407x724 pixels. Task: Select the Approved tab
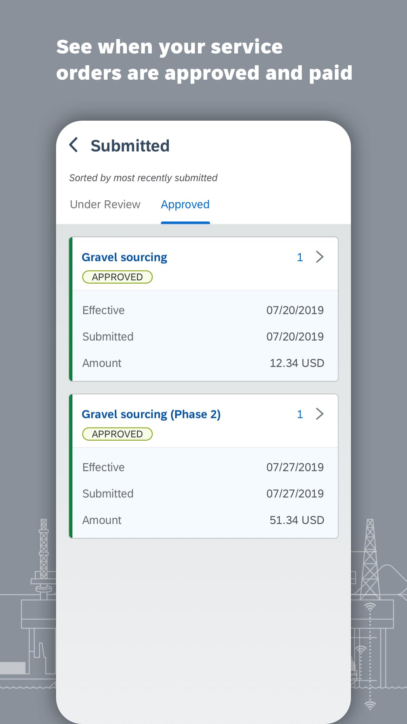tap(185, 205)
